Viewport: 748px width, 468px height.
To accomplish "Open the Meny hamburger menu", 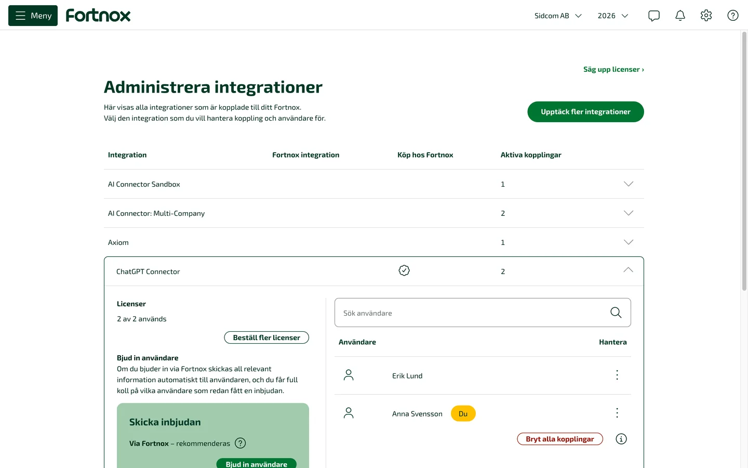I will click(x=33, y=16).
